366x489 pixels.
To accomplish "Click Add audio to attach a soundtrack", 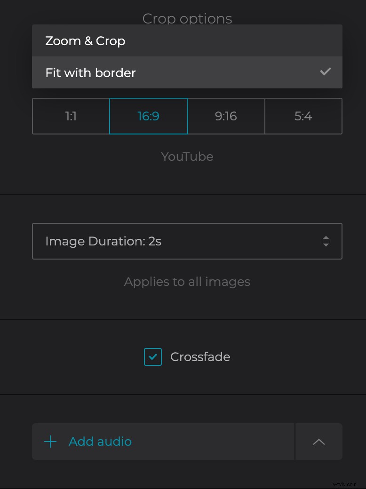I will [100, 442].
